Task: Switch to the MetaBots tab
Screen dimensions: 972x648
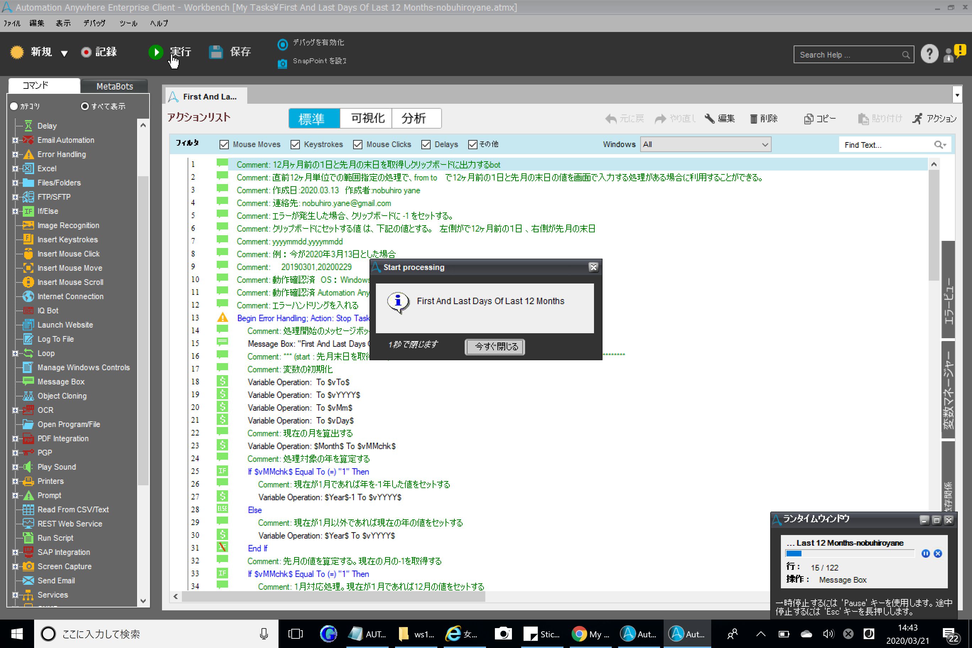Action: click(114, 86)
